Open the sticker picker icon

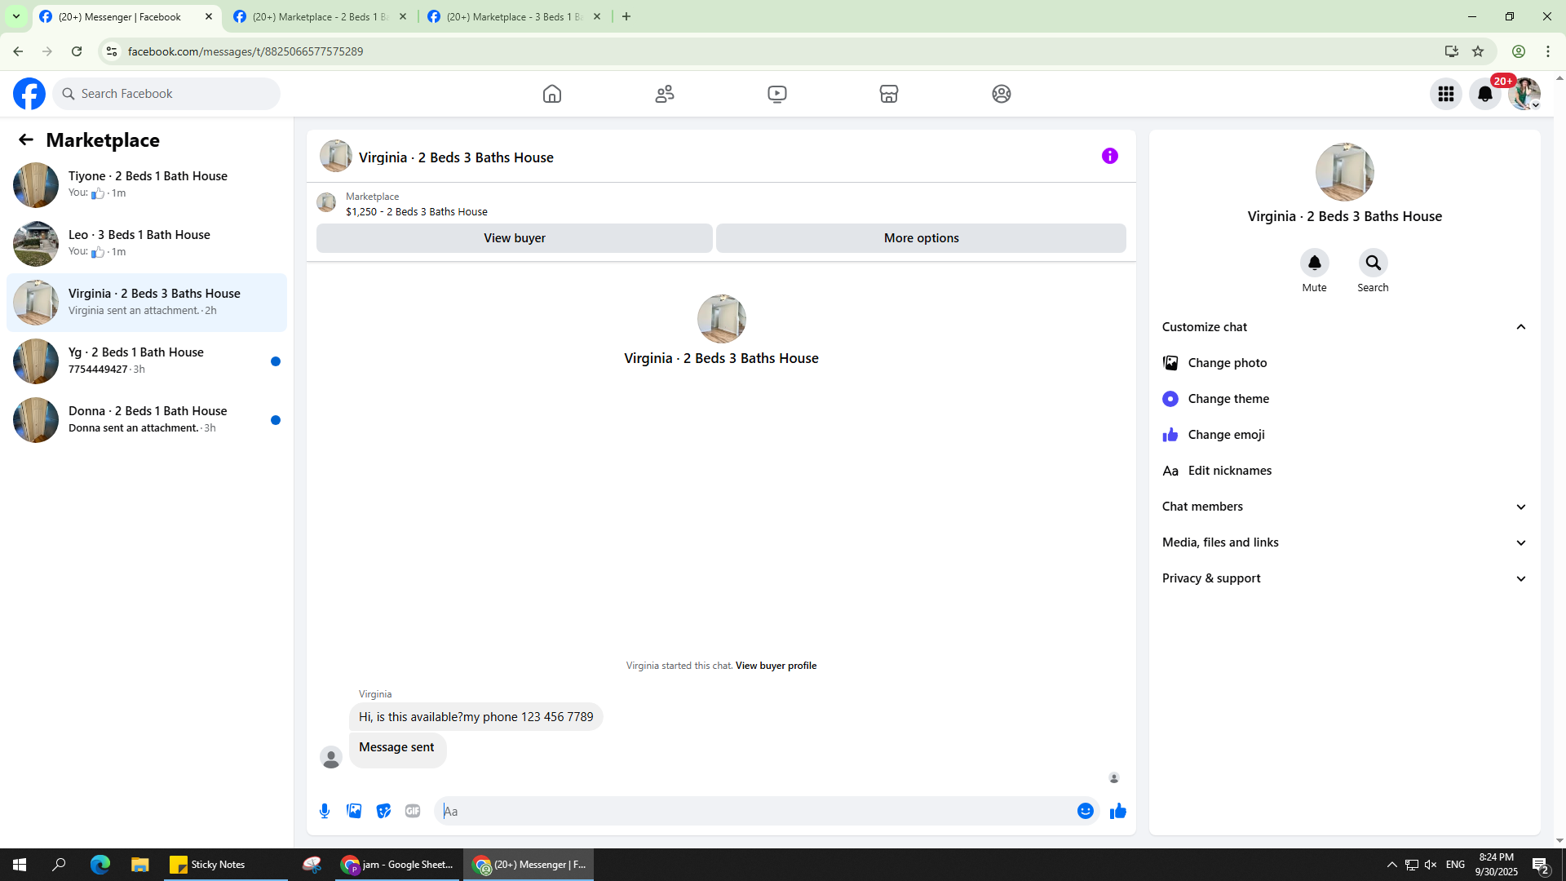[x=383, y=811]
